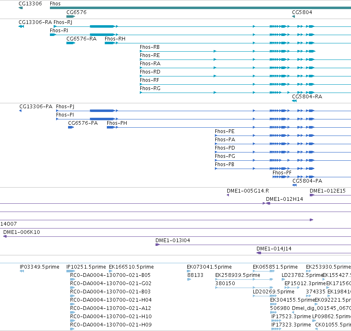Select transcript label Fhos-RF
The height and width of the screenshot is (331, 351).
pyautogui.click(x=150, y=80)
